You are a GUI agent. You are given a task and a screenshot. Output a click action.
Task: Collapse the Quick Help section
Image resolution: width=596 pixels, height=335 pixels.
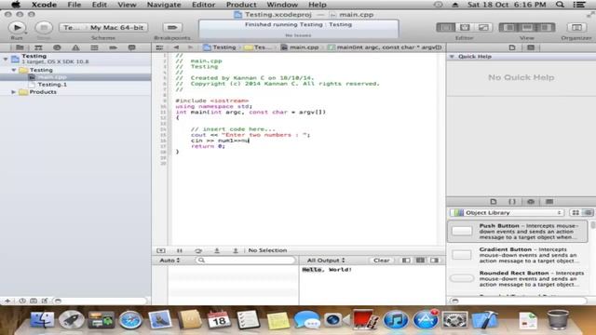pyautogui.click(x=452, y=57)
